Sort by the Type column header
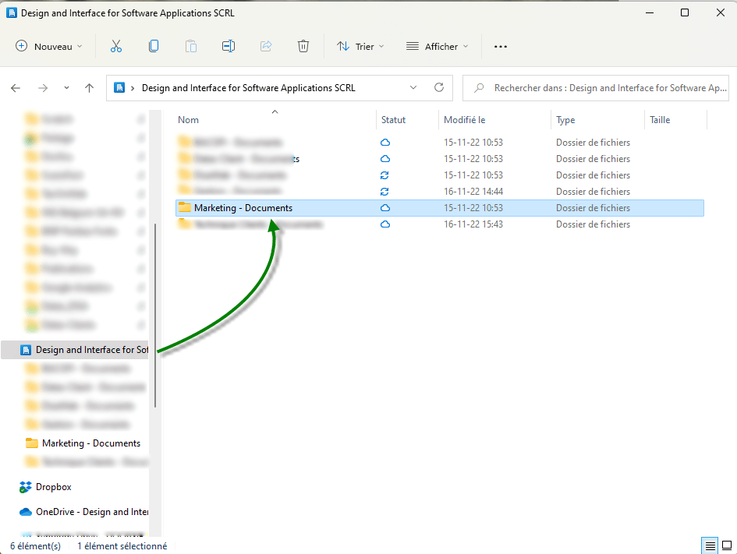737x554 pixels. pos(565,120)
